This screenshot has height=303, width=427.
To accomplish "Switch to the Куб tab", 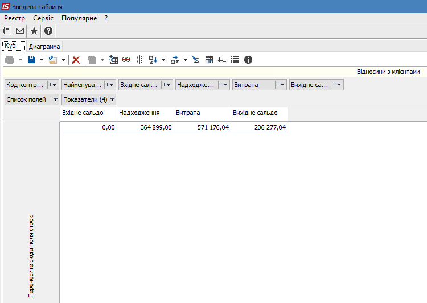I will point(14,45).
